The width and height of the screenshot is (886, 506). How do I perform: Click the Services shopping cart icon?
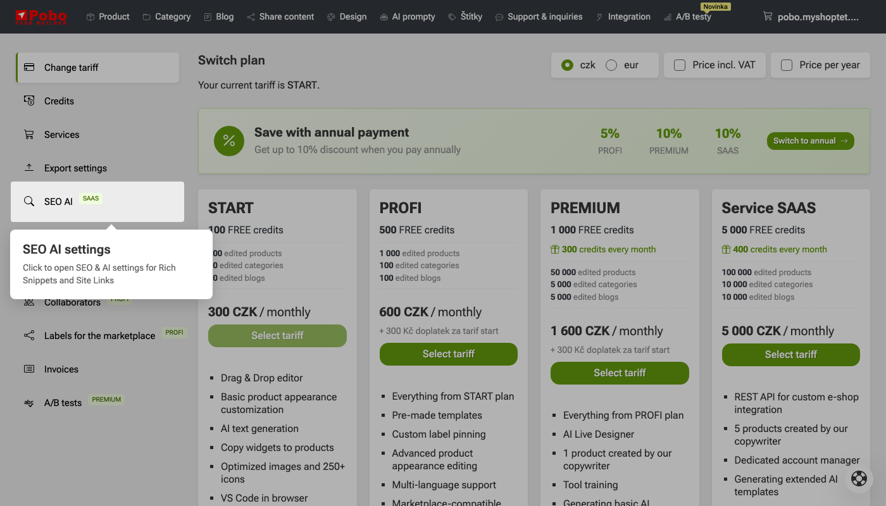pos(29,134)
